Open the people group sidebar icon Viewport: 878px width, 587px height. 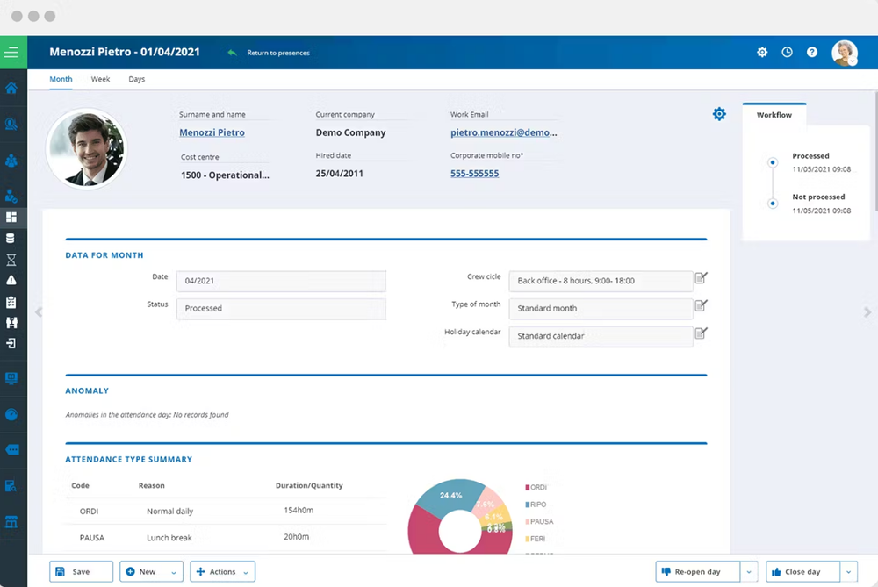(11, 161)
